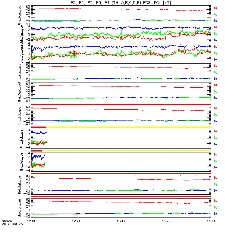Click the bx legend of tha_fgs_gse panel

coord(216,21)
